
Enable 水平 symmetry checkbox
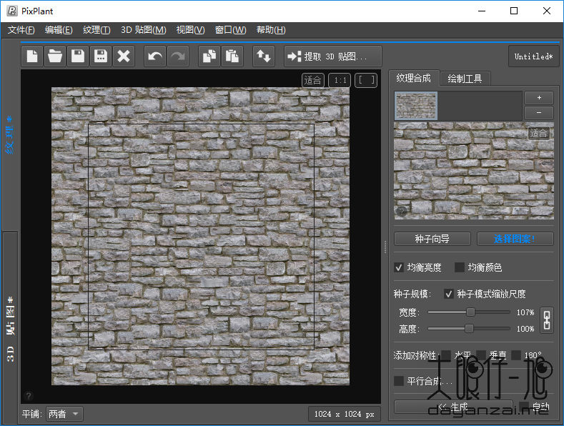pyautogui.click(x=446, y=355)
